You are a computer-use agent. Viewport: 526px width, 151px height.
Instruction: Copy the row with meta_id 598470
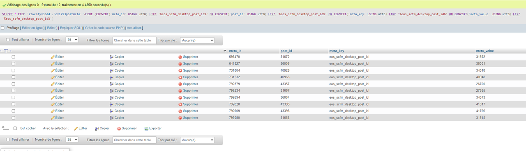point(117,57)
